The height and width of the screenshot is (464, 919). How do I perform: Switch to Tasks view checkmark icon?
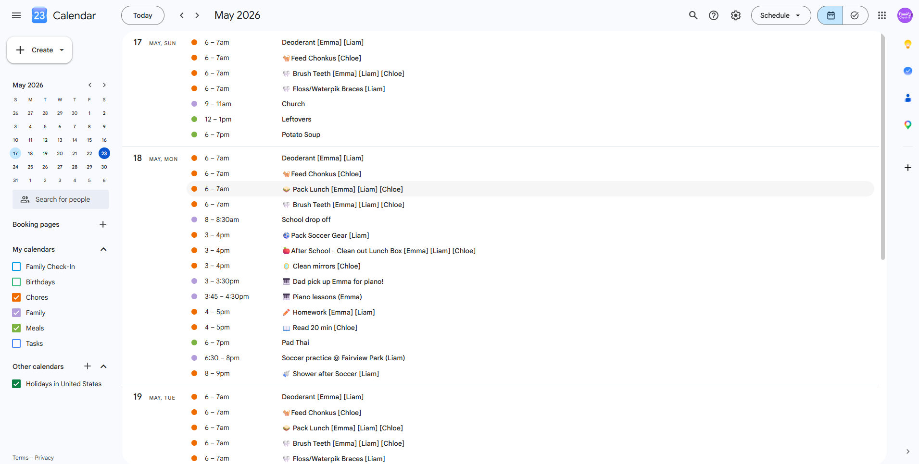(855, 15)
